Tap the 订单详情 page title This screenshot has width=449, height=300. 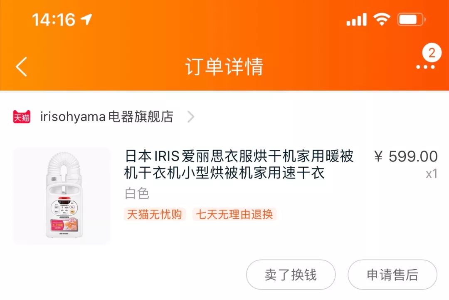pos(224,67)
